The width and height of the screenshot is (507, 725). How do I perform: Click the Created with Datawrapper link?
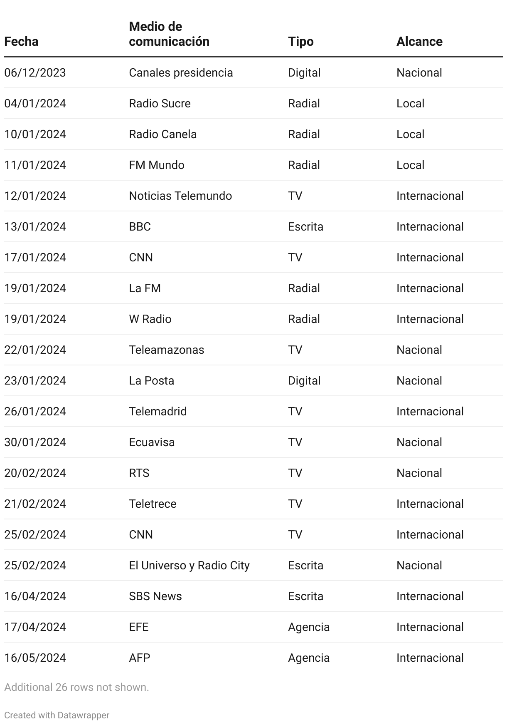pos(57,715)
